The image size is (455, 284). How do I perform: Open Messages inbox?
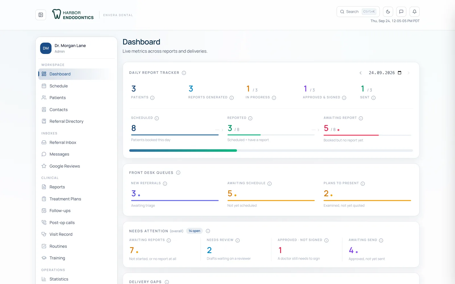coord(76,154)
